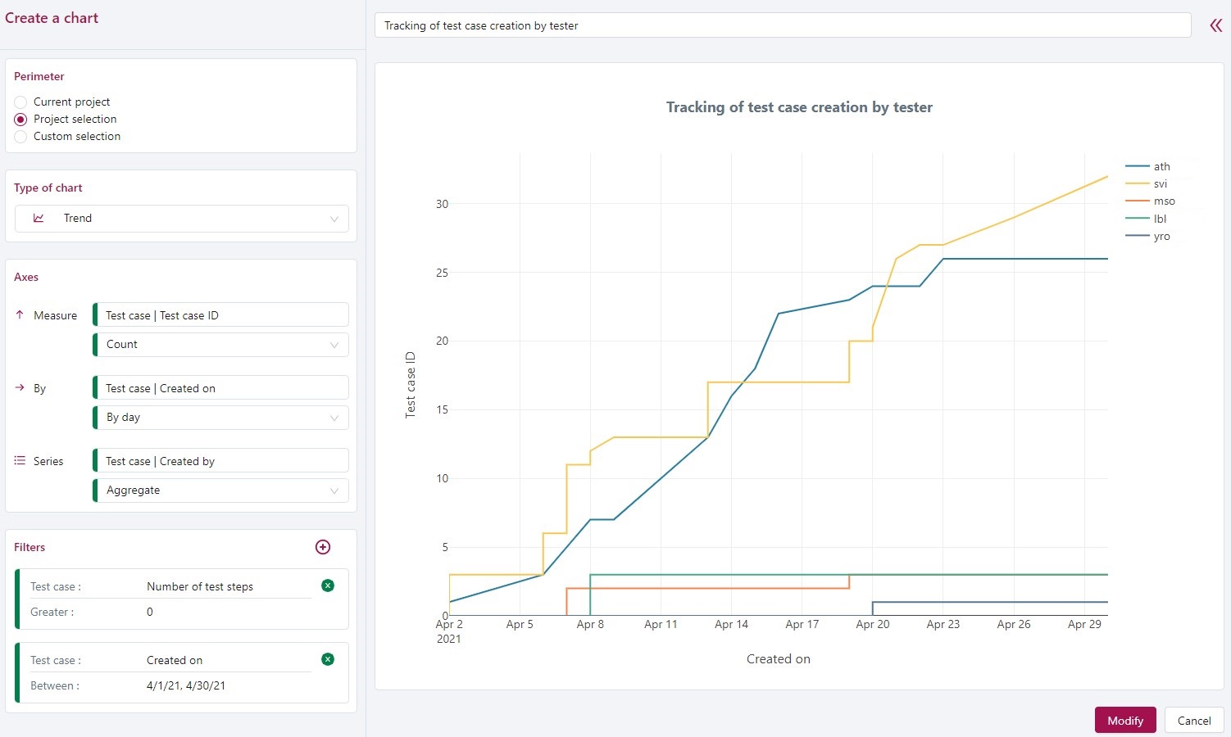
Task: Click the By right-arrow axis icon
Action: click(x=20, y=388)
